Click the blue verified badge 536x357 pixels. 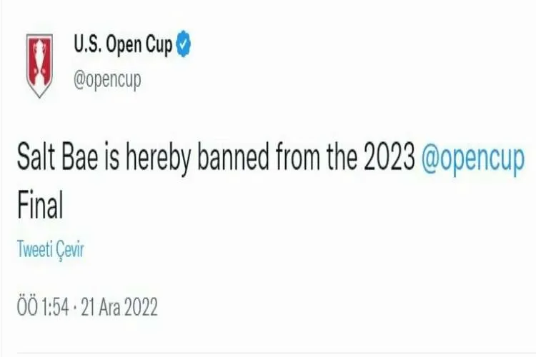184,46
